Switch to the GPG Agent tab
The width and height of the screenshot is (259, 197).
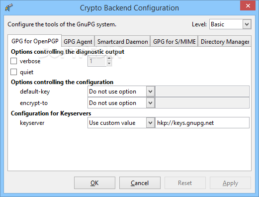(x=78, y=41)
